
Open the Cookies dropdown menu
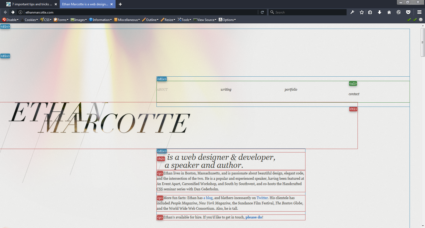click(x=29, y=20)
